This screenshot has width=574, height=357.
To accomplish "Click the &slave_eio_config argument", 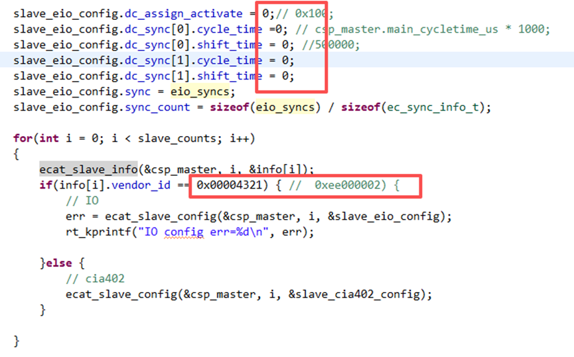I will click(384, 216).
